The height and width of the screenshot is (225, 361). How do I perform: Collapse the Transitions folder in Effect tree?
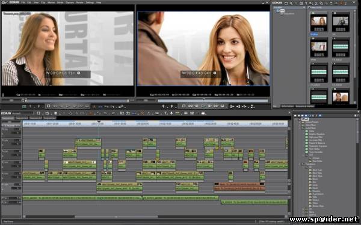point(300,164)
